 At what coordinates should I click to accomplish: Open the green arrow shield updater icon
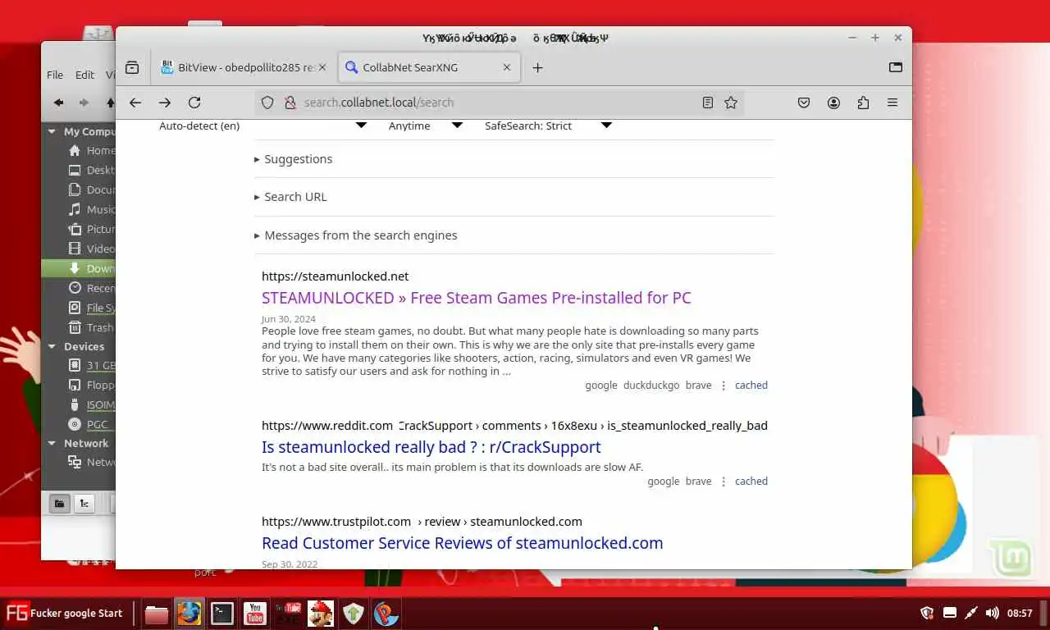[x=354, y=614]
